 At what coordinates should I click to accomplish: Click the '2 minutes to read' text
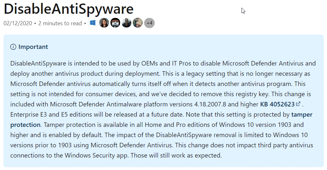tap(60, 23)
